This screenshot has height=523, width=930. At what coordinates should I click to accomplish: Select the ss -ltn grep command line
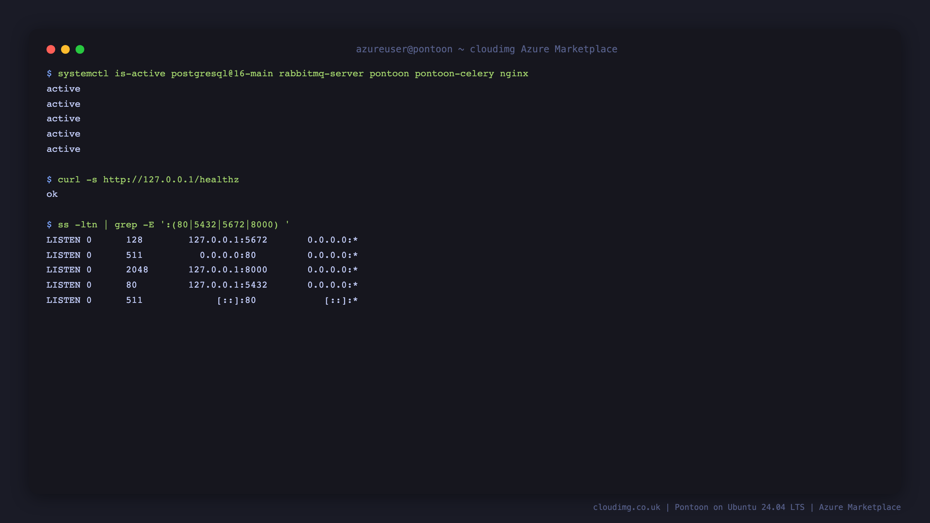click(x=168, y=225)
